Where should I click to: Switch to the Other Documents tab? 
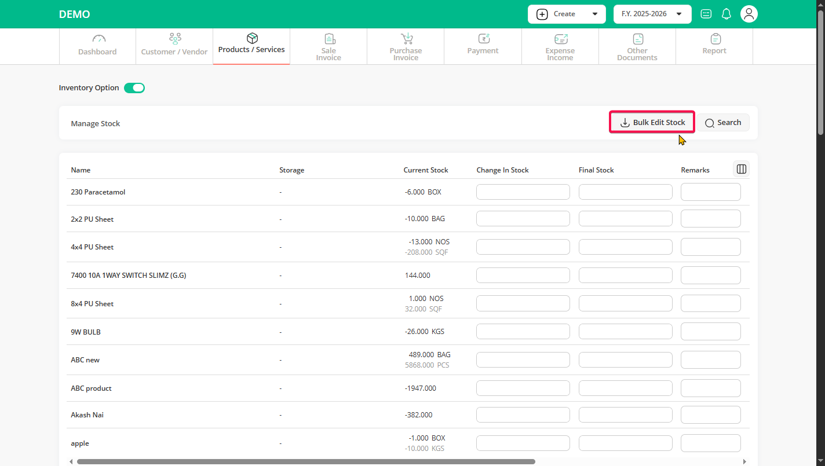(637, 47)
